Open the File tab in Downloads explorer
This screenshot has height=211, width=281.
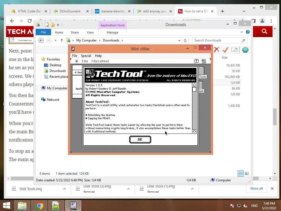click(43, 32)
